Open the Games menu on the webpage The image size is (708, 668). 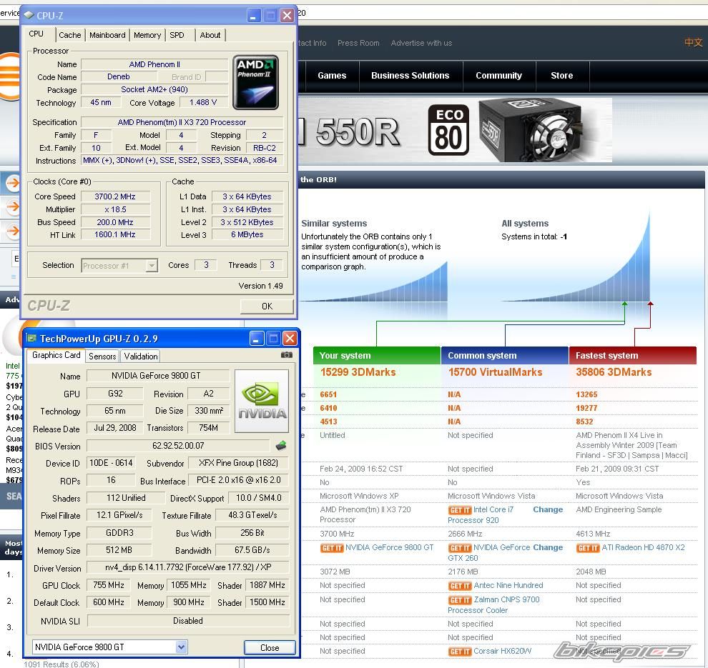332,76
